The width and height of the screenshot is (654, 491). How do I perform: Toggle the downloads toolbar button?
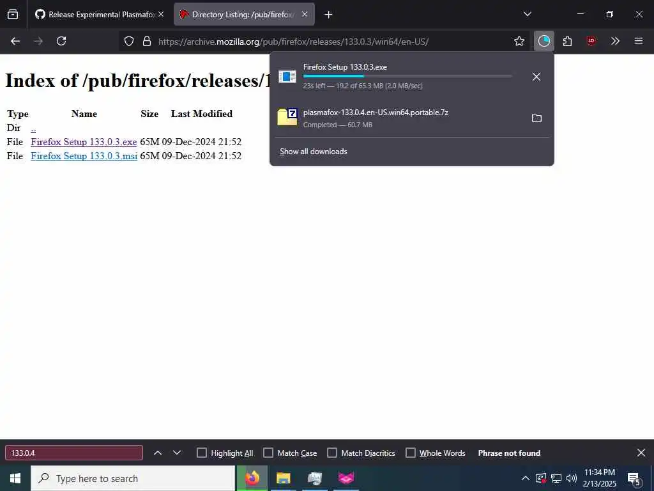[544, 41]
